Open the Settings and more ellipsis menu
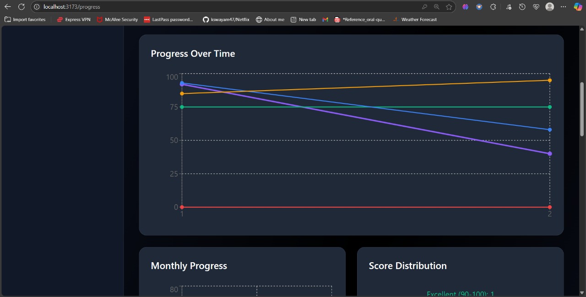The height and width of the screenshot is (297, 586). [564, 7]
